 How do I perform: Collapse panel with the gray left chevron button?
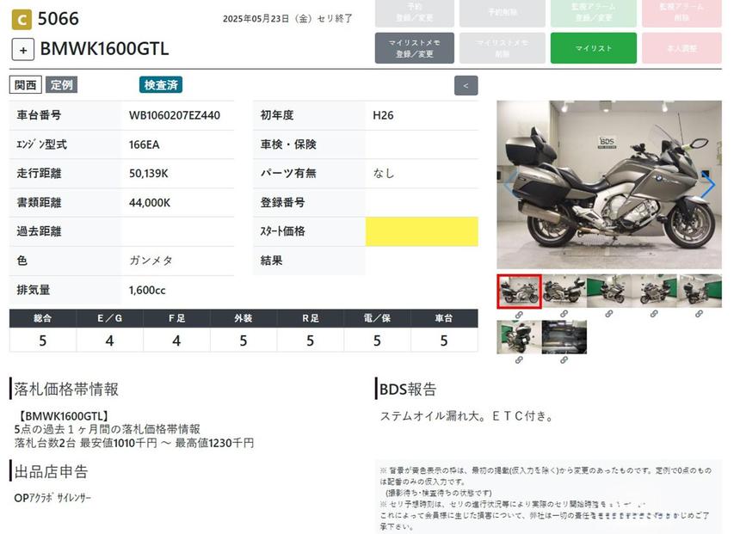point(466,85)
